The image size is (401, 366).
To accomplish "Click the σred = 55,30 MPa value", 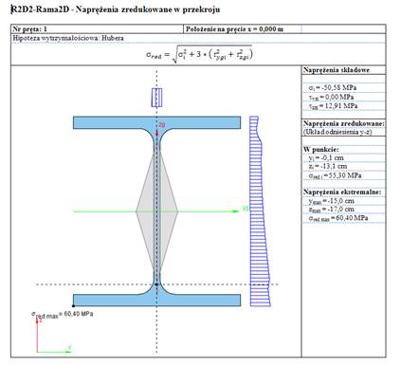I will [x=335, y=175].
